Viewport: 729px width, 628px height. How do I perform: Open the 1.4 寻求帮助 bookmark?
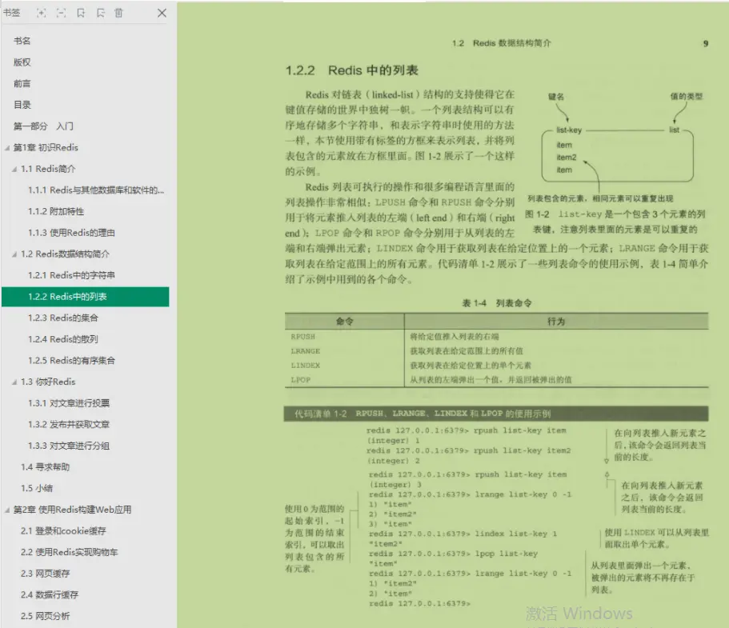(45, 467)
